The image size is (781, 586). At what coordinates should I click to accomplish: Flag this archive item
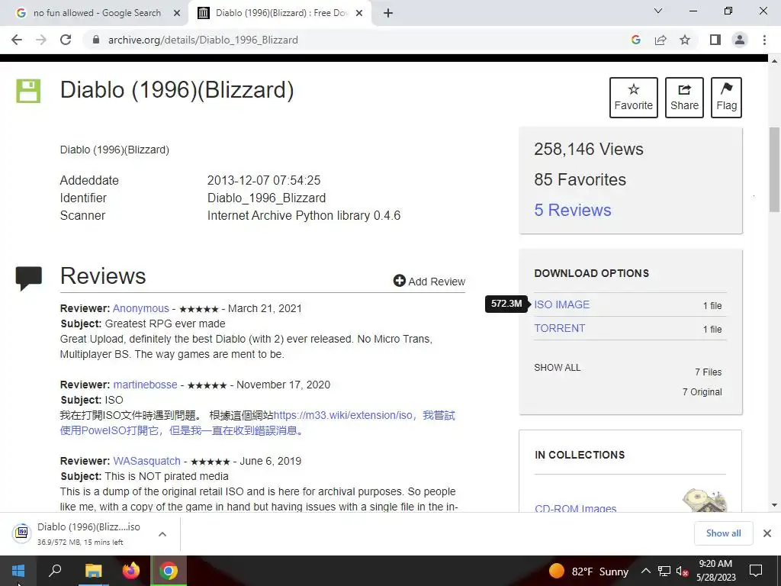[x=726, y=97]
